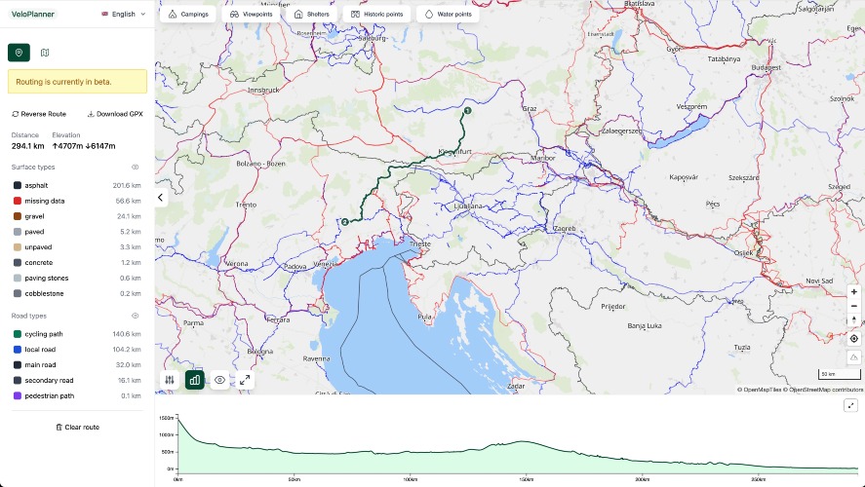Click the Distance 294.1 km value

click(27, 146)
